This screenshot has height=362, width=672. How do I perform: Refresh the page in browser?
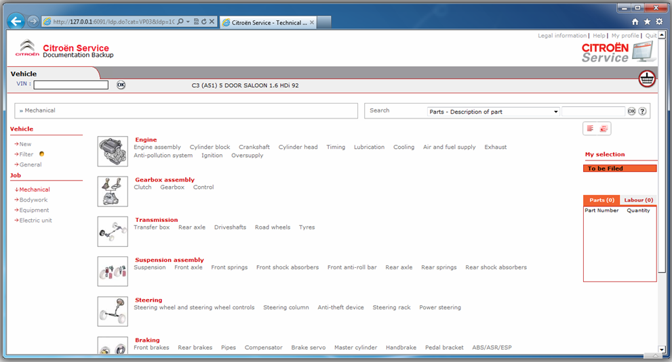pyautogui.click(x=204, y=22)
